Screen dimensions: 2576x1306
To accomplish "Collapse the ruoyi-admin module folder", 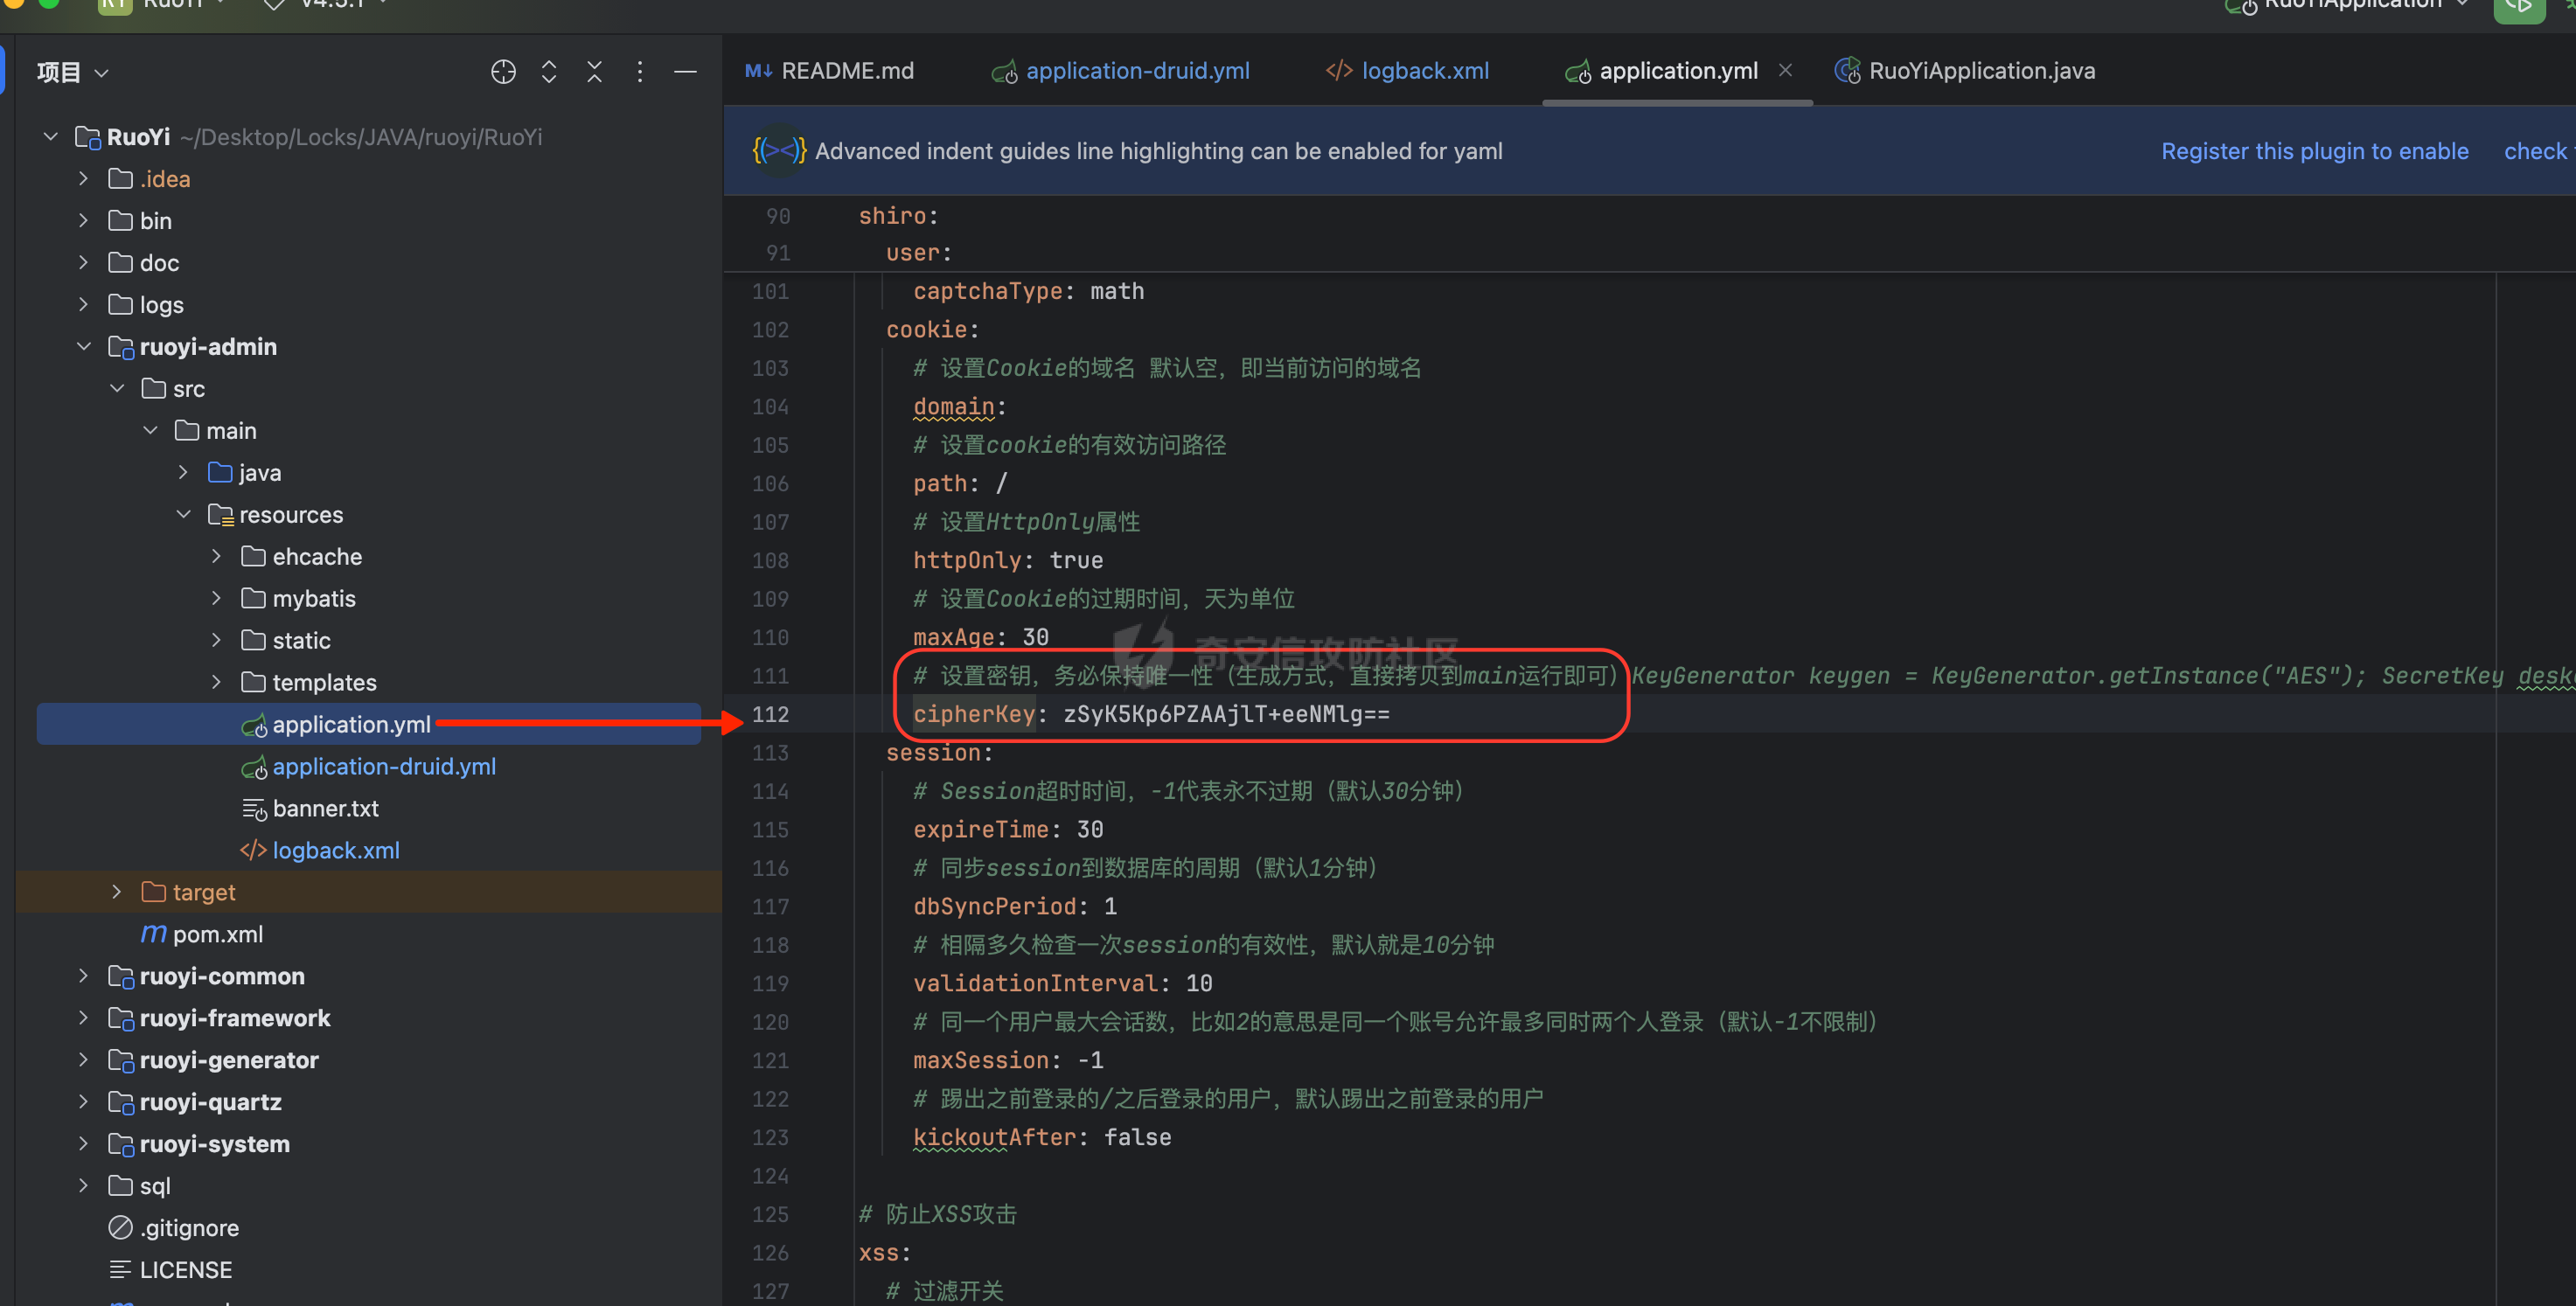I will tap(84, 347).
